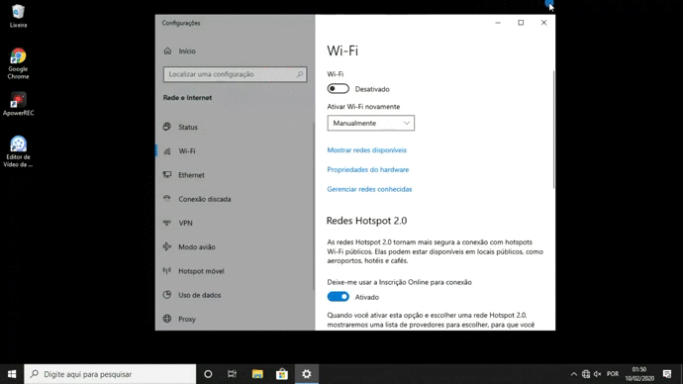Show hidden system tray icons chevron
Image resolution: width=683 pixels, height=384 pixels.
point(574,374)
